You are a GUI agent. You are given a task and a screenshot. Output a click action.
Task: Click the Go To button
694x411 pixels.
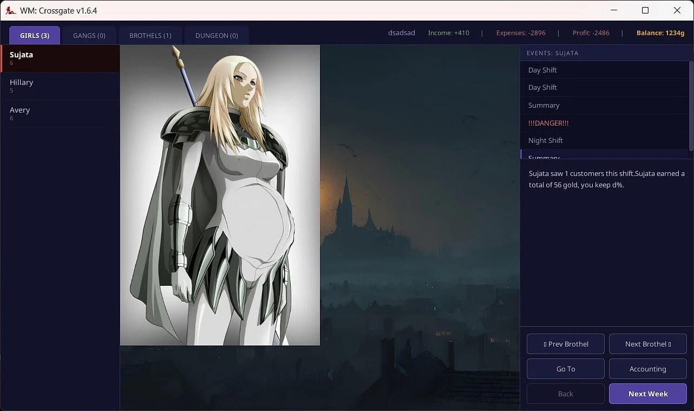click(x=565, y=369)
